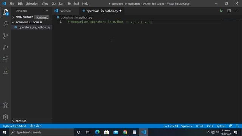The image size is (242, 136).
Task: Launch Microsoft Edge from taskbar
Action: pos(97,132)
